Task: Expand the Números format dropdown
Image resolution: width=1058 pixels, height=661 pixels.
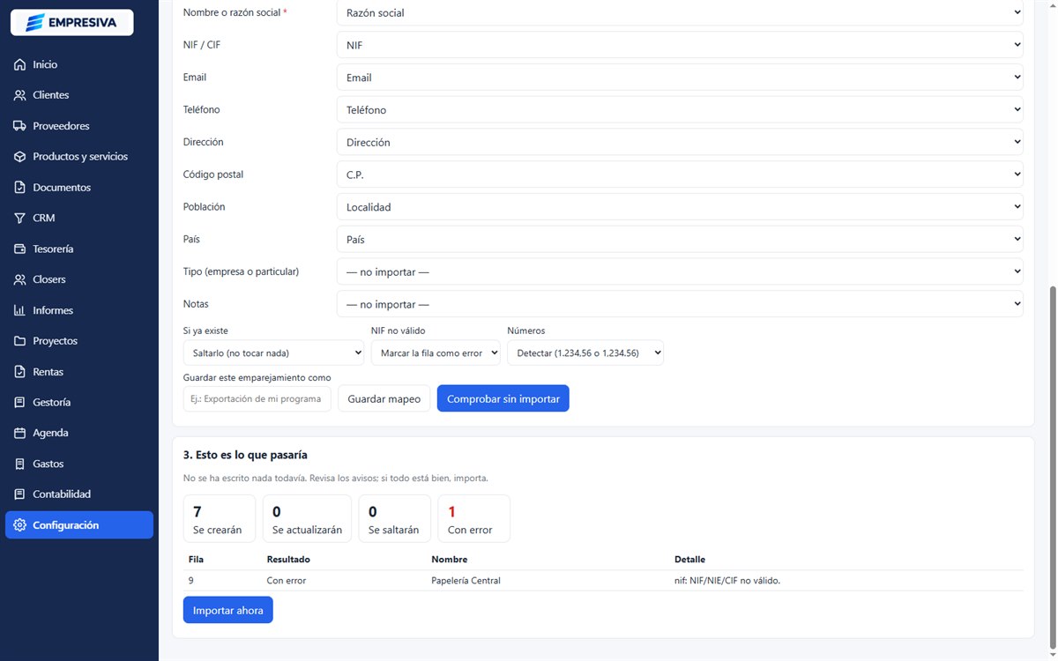Action: pyautogui.click(x=585, y=353)
